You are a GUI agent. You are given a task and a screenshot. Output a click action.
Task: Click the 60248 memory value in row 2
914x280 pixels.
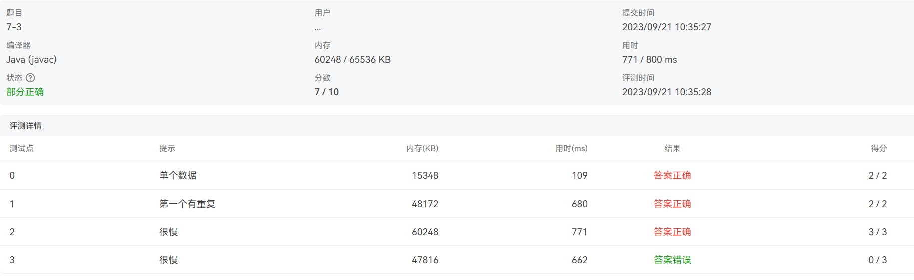(x=425, y=232)
